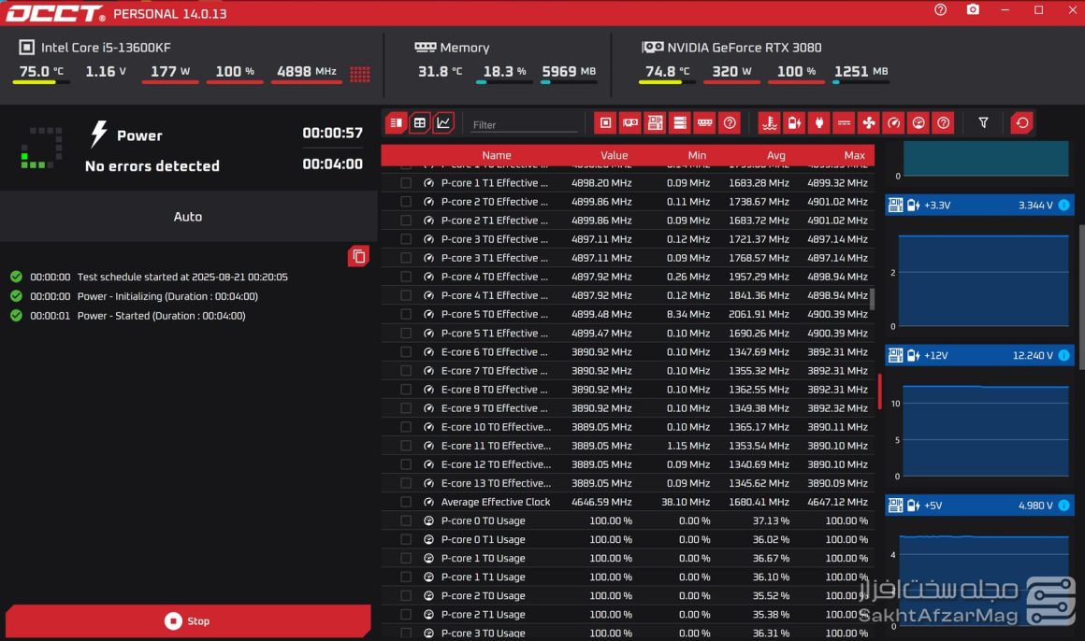Viewport: 1085px width, 641px height.
Task: Switch to the table view icon
Action: click(420, 122)
